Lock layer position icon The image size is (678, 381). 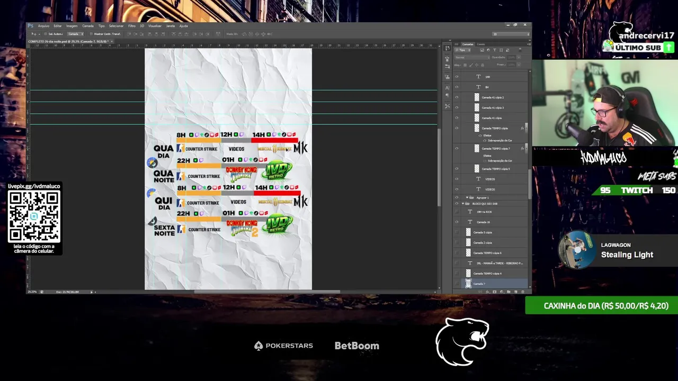pos(477,65)
